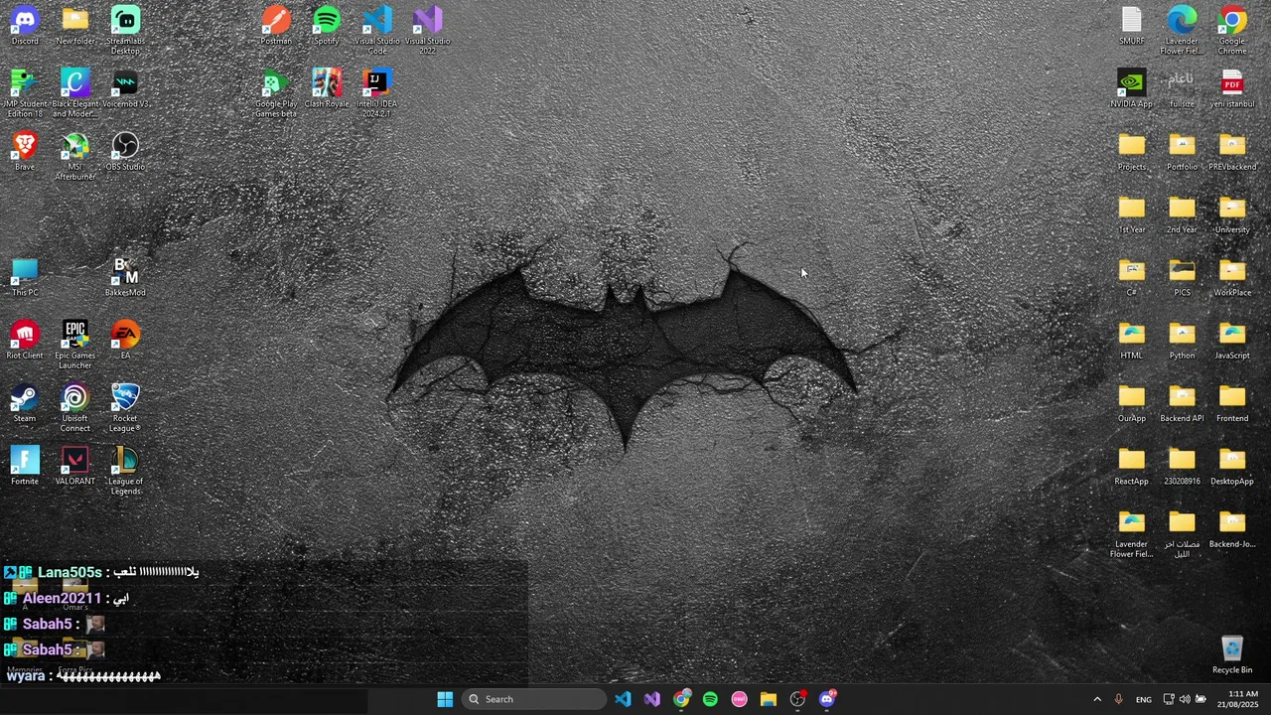
Task: Open the MSI Afterburner desktop icon
Action: (74, 156)
